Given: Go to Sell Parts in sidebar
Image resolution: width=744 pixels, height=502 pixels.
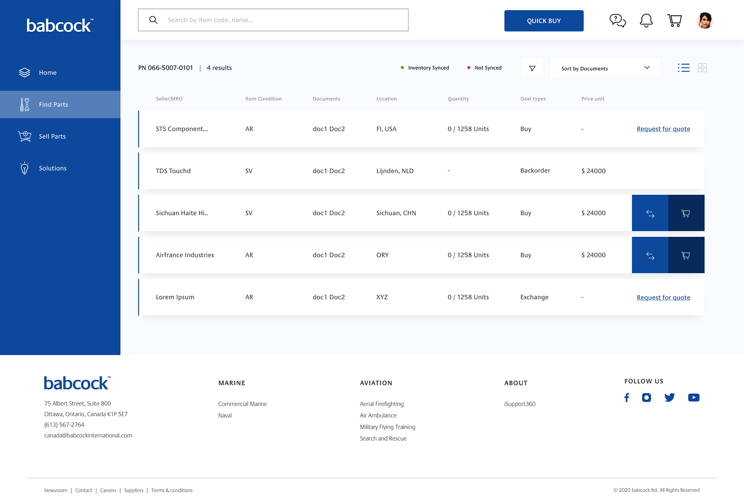Looking at the screenshot, I should point(52,136).
